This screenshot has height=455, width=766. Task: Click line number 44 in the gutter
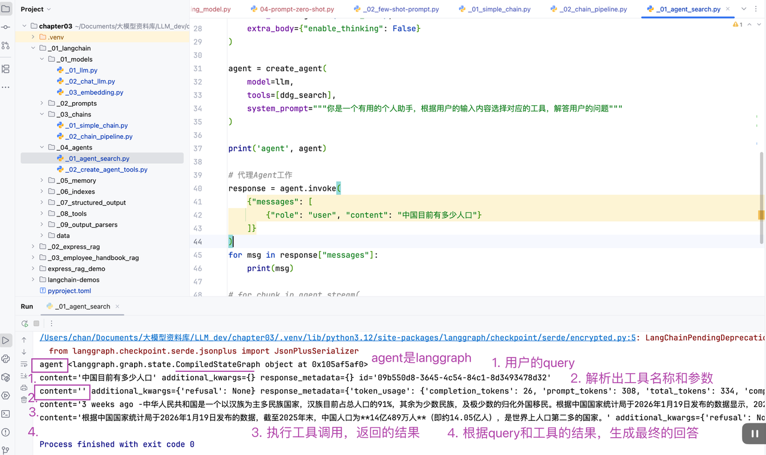pyautogui.click(x=197, y=242)
